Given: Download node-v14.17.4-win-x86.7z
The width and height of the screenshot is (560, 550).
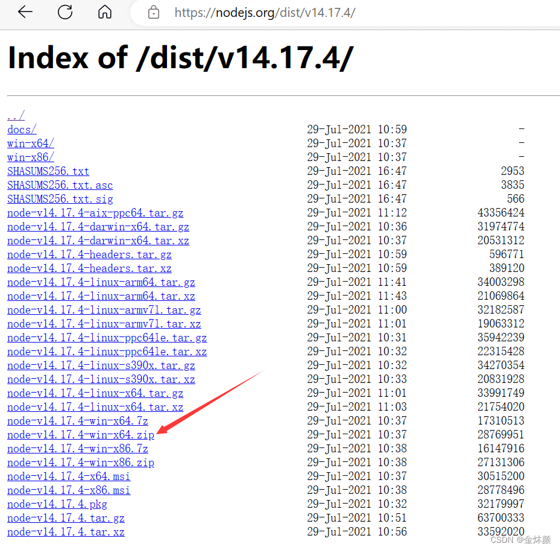Looking at the screenshot, I should tap(78, 449).
